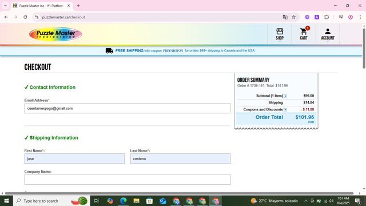Click the taskbar volume icon
The width and height of the screenshot is (366, 206).
331,201
